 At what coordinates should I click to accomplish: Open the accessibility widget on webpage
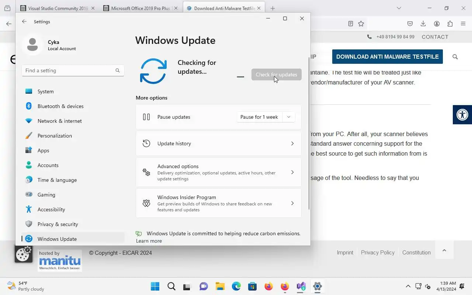[x=462, y=114]
